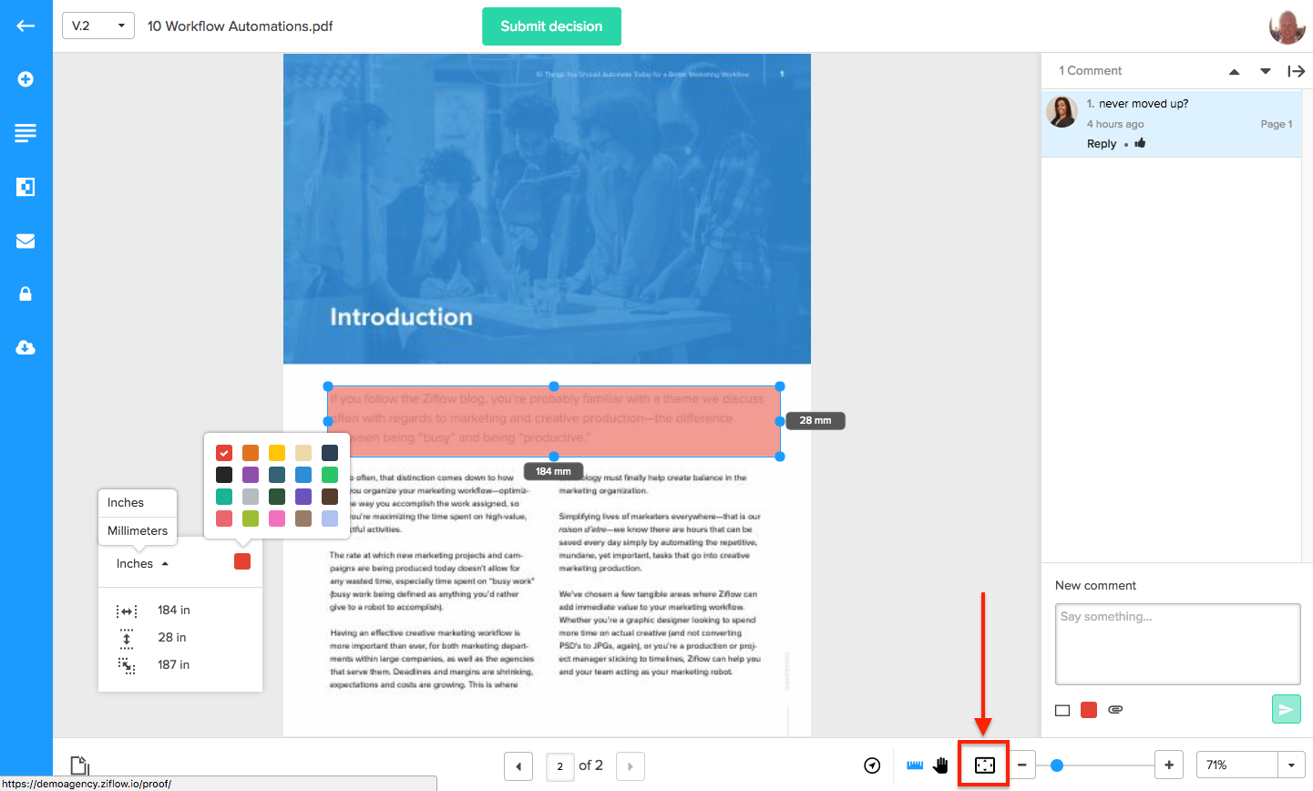Screen dimensions: 1313x791
Task: Click the compass navigation icon
Action: point(872,765)
